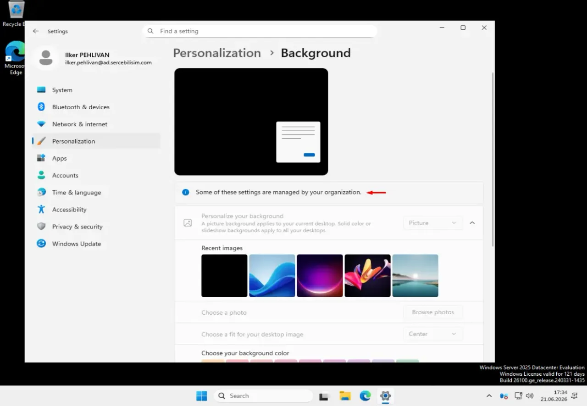Open the notification center icon
The width and height of the screenshot is (587, 406).
[574, 395]
